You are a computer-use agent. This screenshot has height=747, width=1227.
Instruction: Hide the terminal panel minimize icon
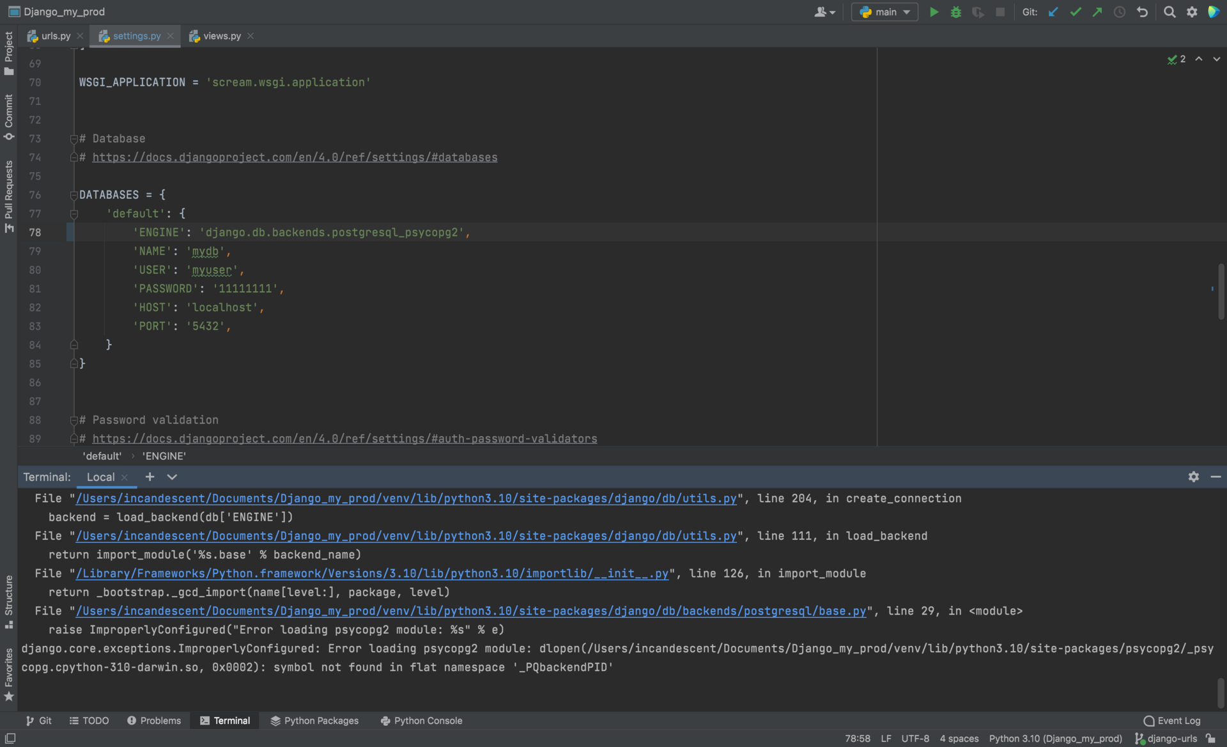1215,477
